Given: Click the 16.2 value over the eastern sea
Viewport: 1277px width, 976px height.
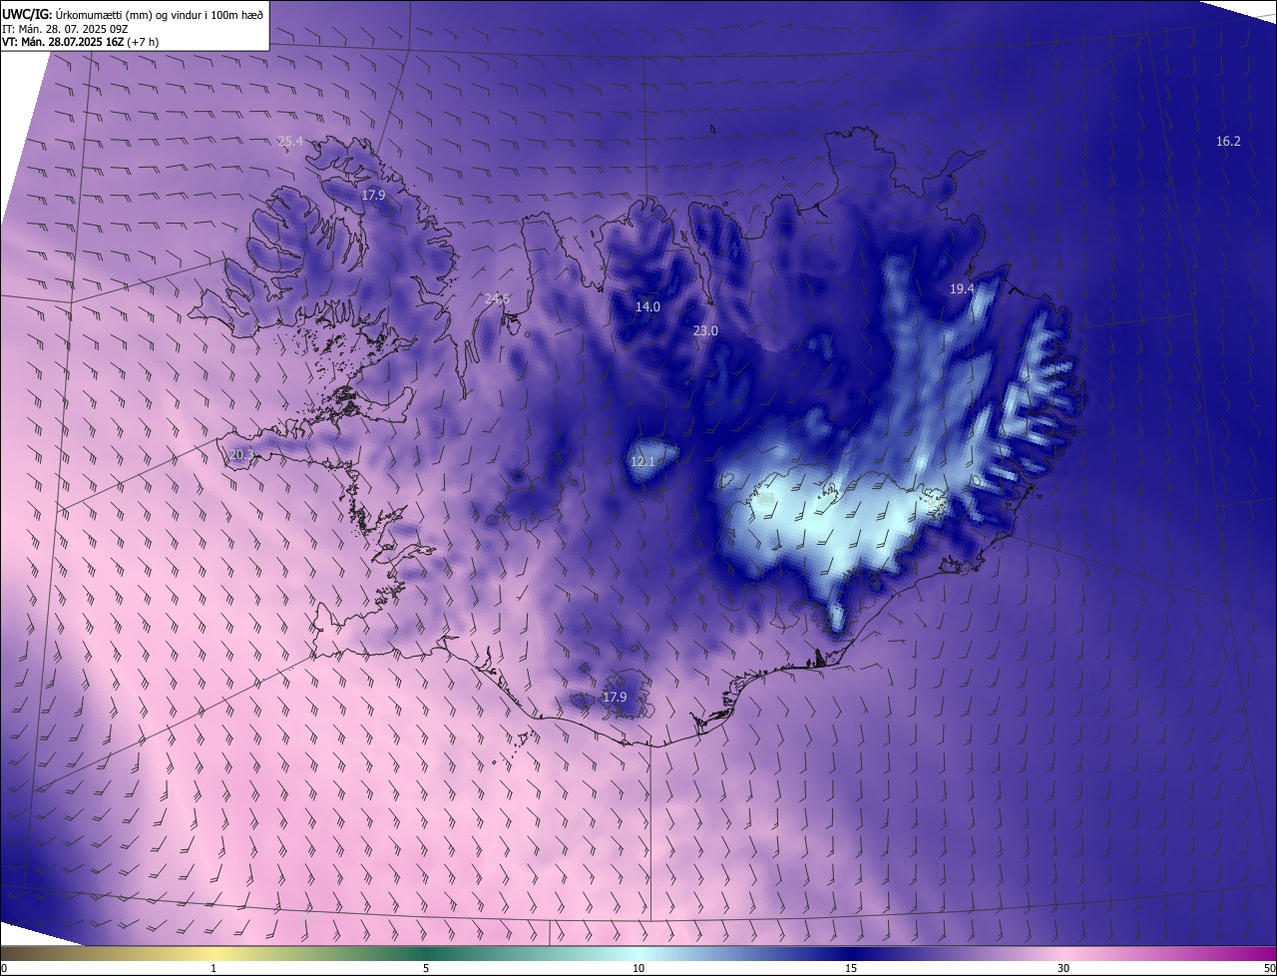Looking at the screenshot, I should tap(1228, 142).
